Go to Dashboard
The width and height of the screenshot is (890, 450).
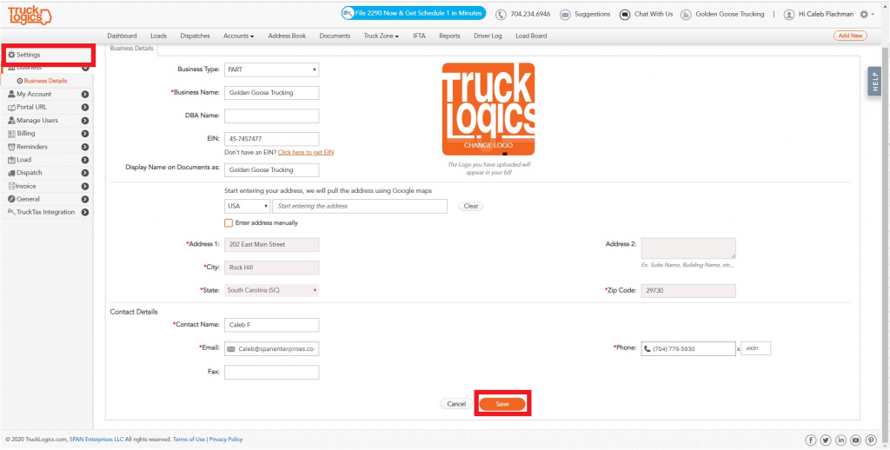122,36
